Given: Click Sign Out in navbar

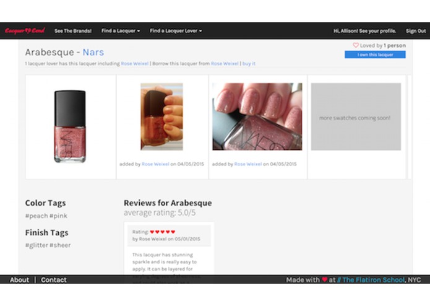Looking at the screenshot, I should click(416, 31).
